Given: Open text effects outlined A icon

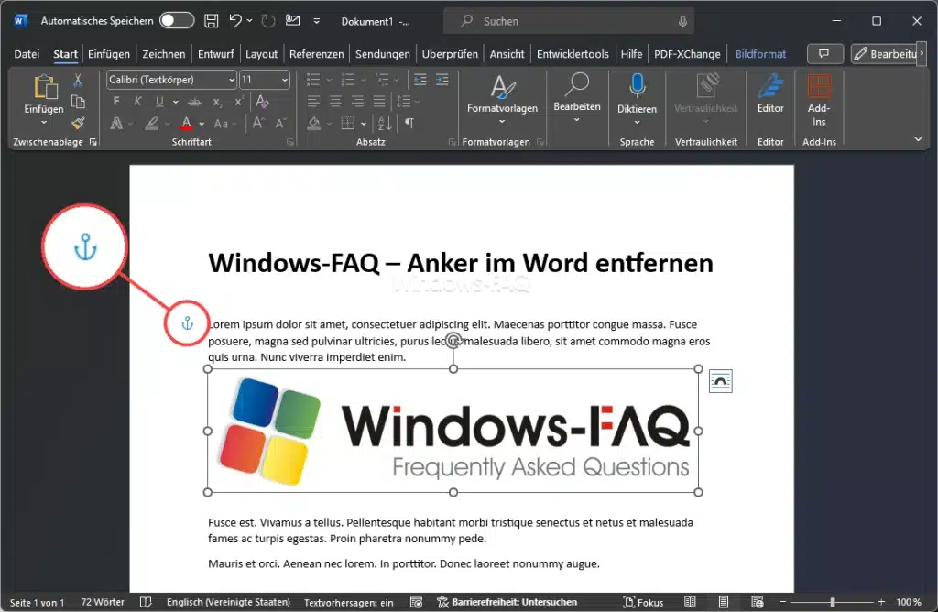Looking at the screenshot, I should [116, 124].
